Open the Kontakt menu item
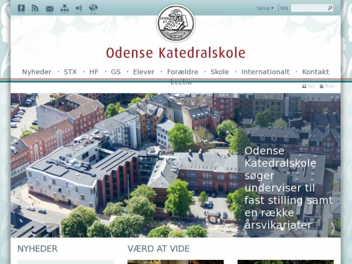This screenshot has width=352, height=264. (x=316, y=72)
